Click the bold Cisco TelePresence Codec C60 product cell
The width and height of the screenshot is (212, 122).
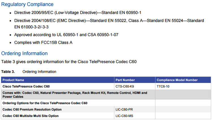coord(28,86)
